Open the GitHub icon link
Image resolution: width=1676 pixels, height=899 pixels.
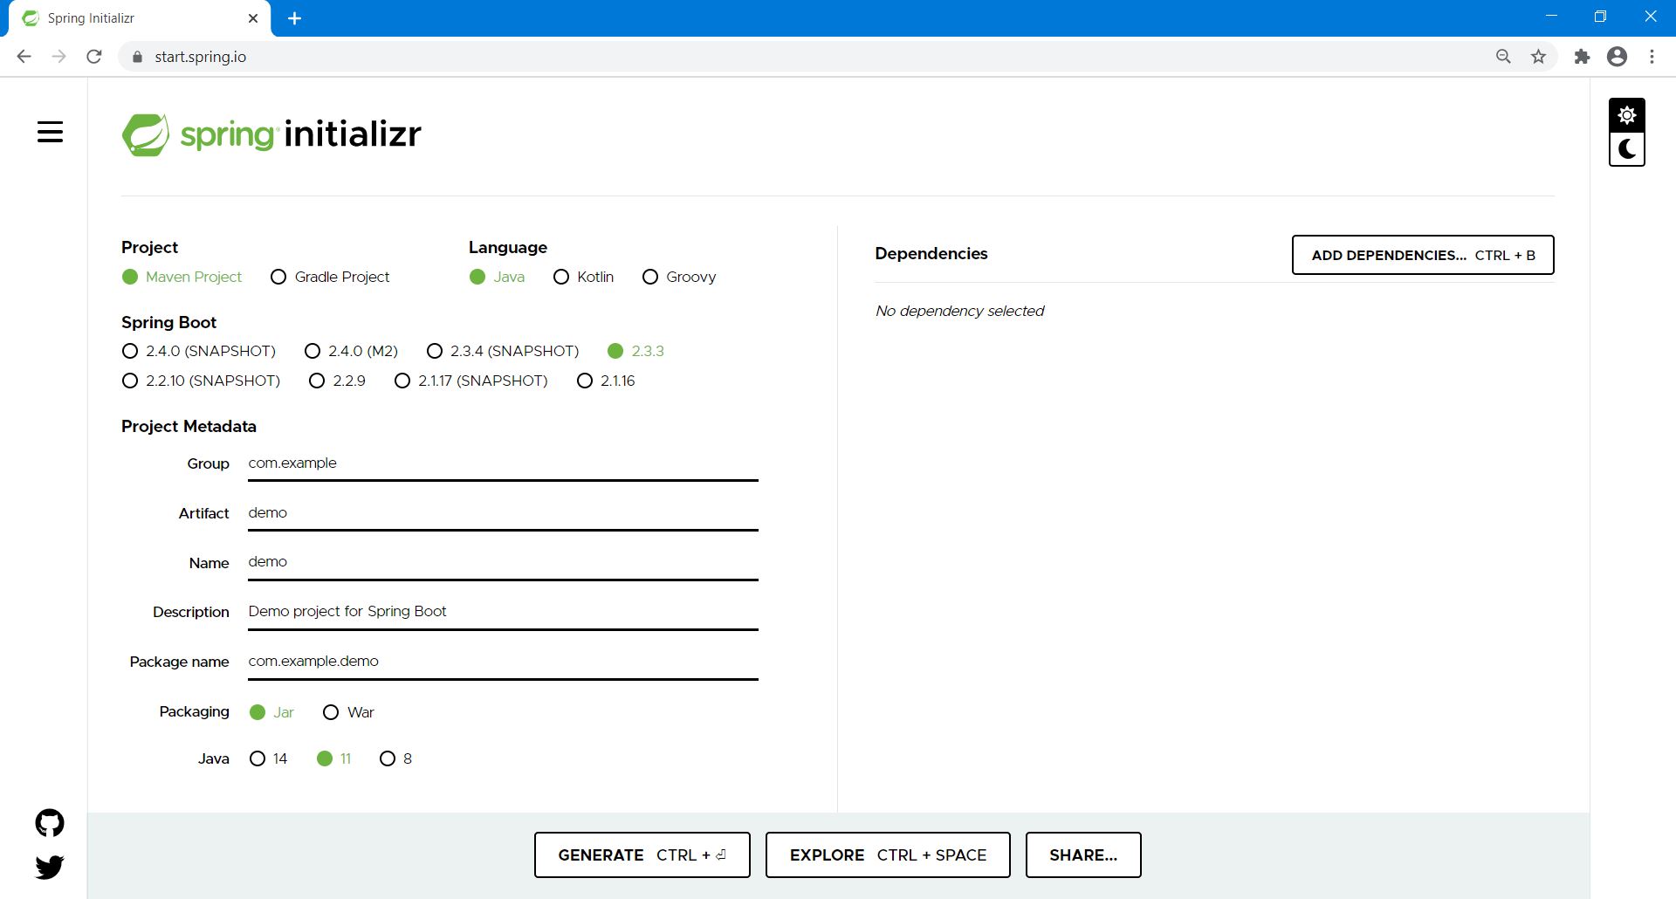[50, 822]
